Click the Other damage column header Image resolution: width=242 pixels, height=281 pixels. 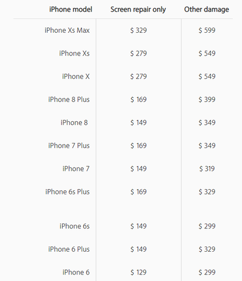(207, 9)
